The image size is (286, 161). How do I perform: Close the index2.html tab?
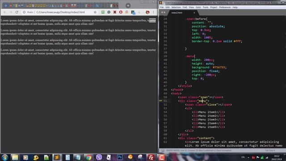click(194, 13)
